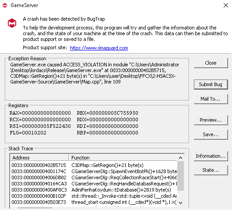Click the red BugTrap logo icon
The image size is (232, 210).
point(12,23)
